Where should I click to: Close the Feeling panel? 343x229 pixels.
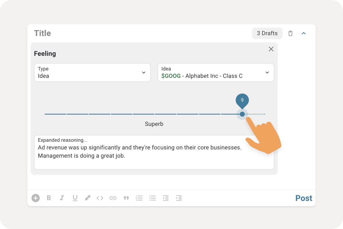(x=271, y=49)
